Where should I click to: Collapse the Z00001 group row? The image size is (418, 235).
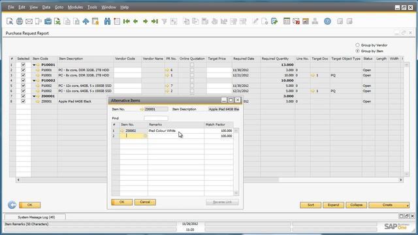[34, 96]
